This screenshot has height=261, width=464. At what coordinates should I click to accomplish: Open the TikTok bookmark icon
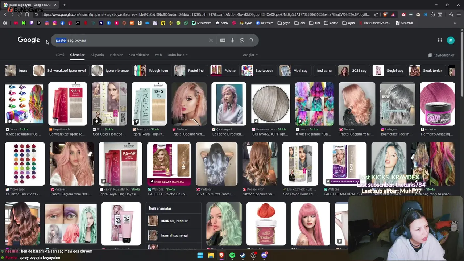pos(78,23)
